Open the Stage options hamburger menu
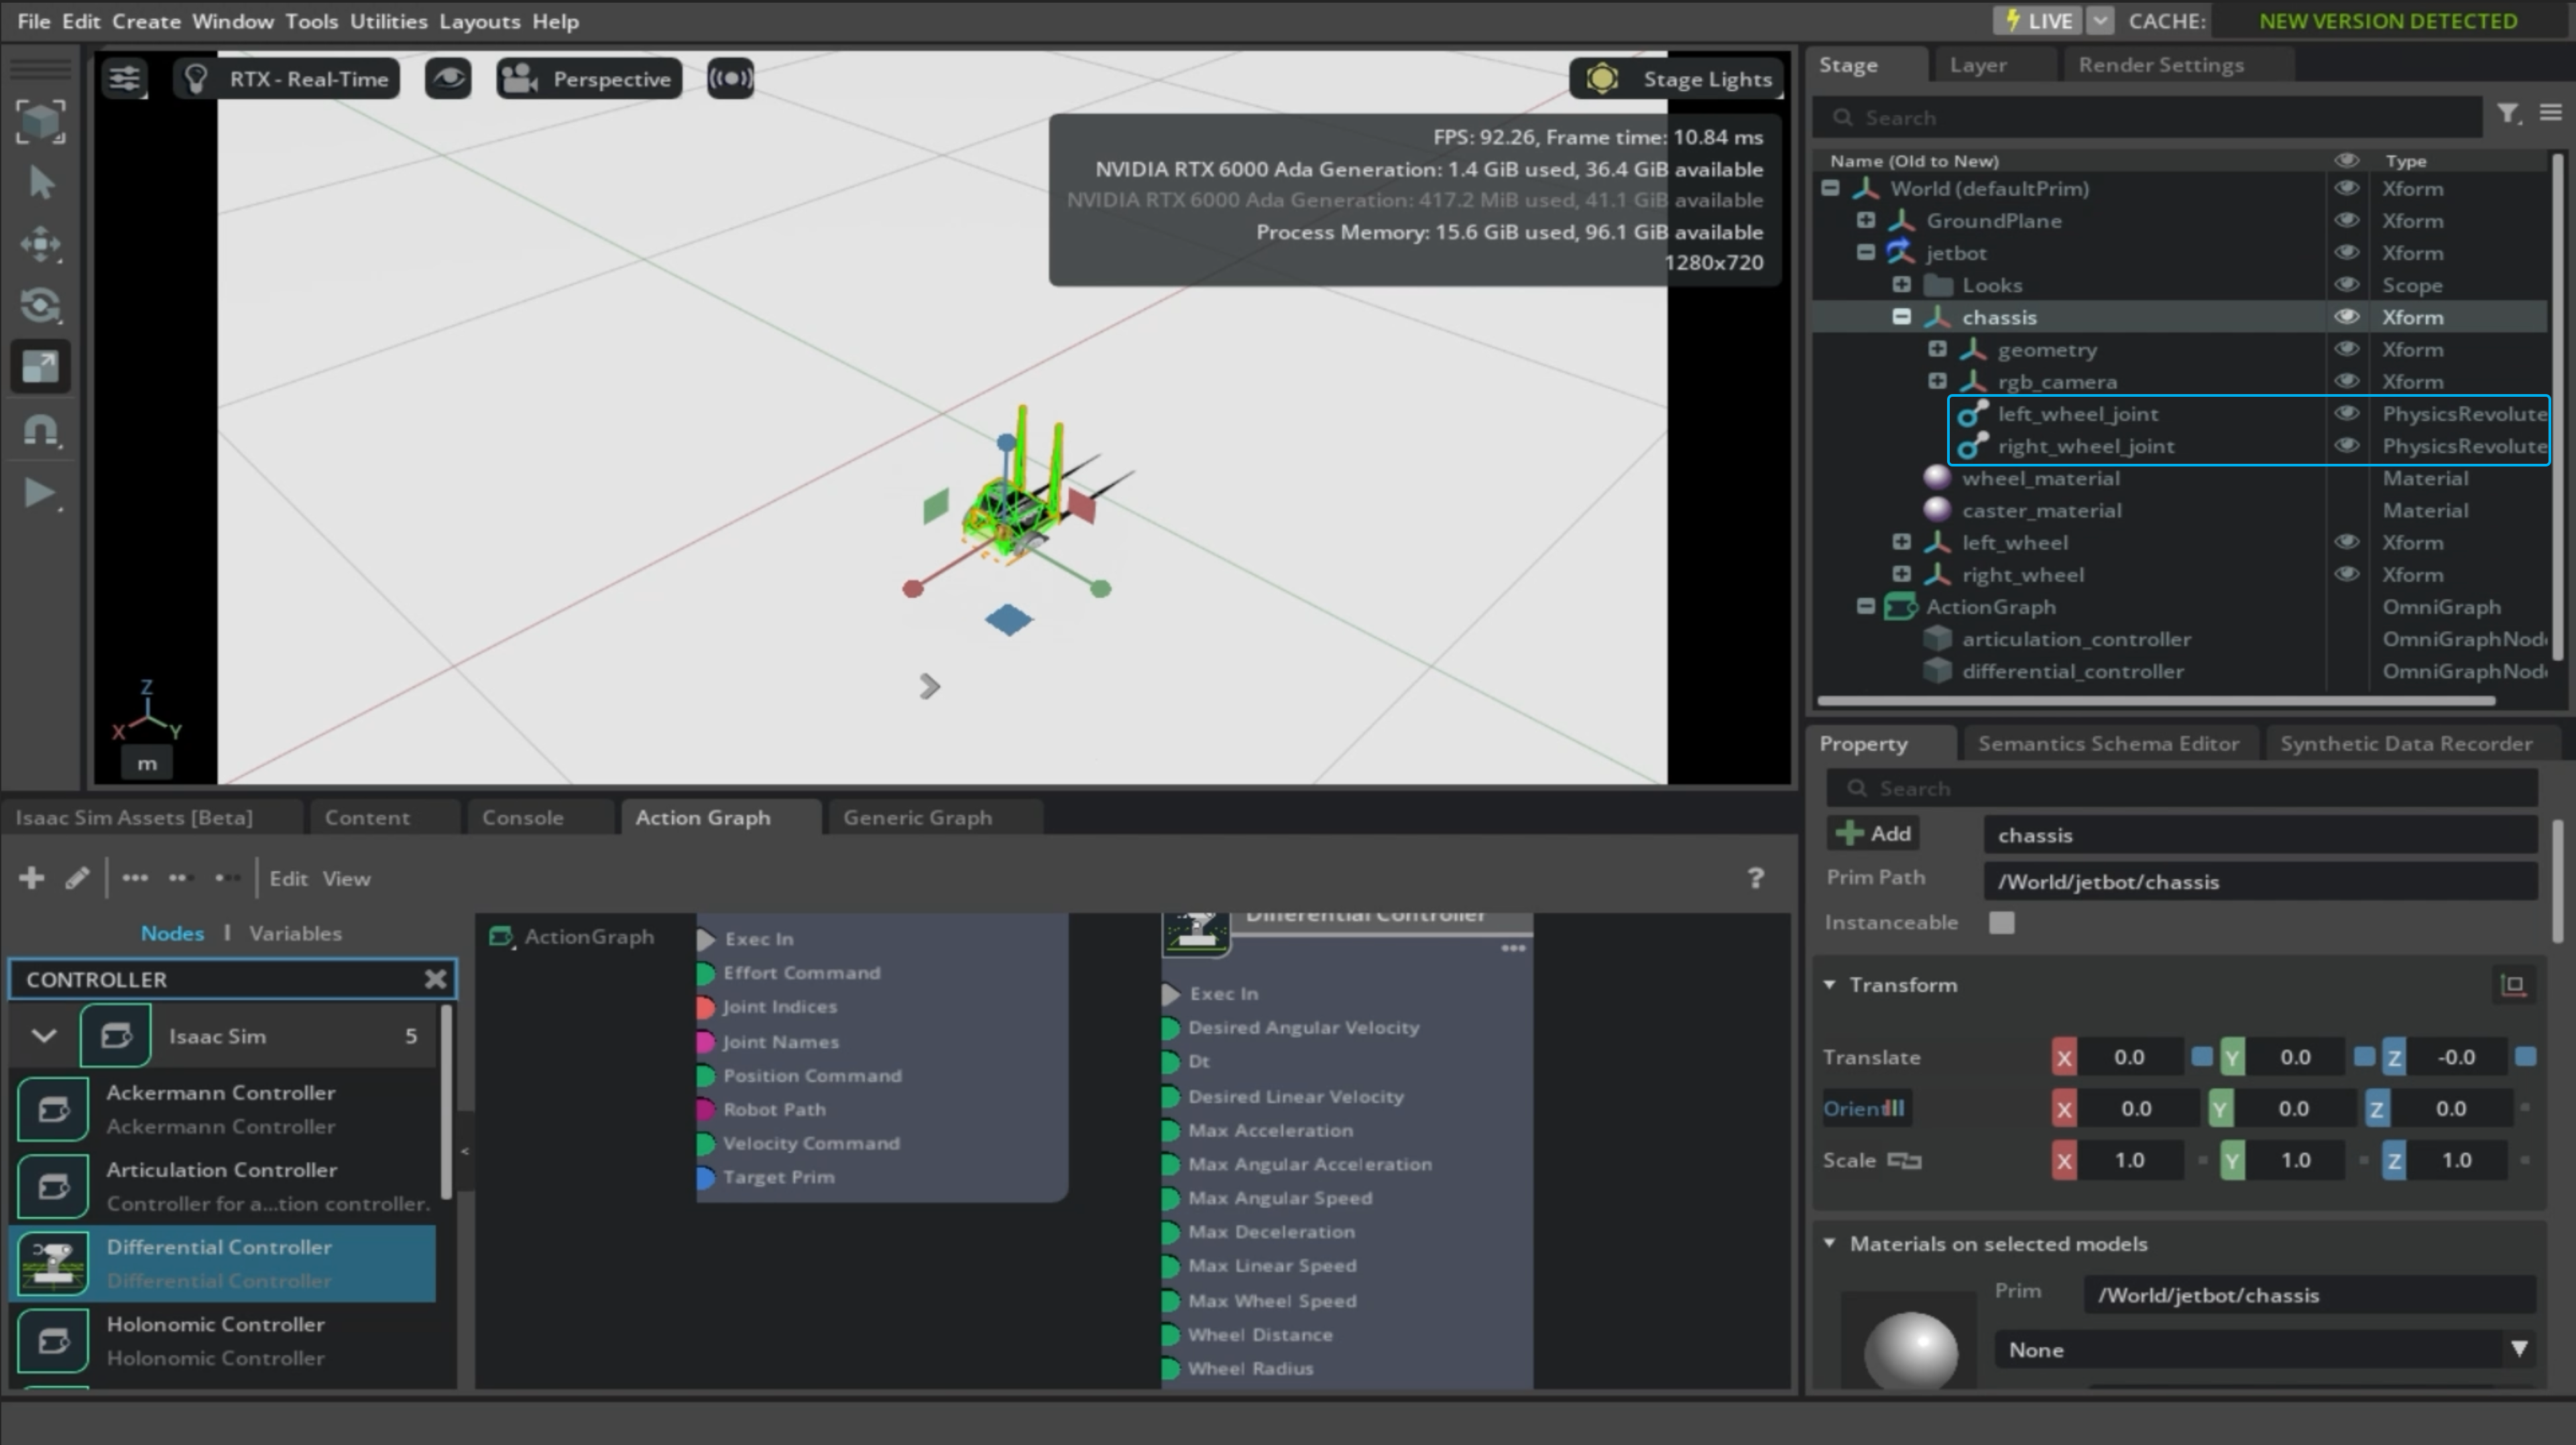Image resolution: width=2576 pixels, height=1445 pixels. point(2551,113)
